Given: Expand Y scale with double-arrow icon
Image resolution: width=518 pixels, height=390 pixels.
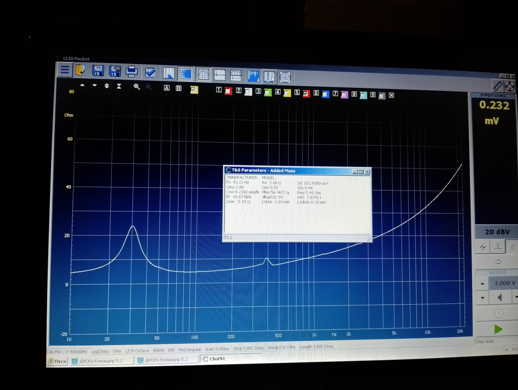Looking at the screenshot, I should point(107,86).
